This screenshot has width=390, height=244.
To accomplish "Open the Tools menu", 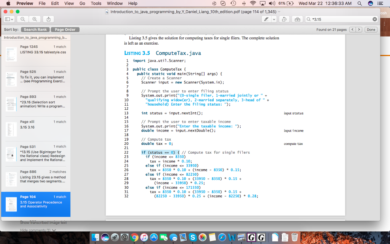I will 96,3.
